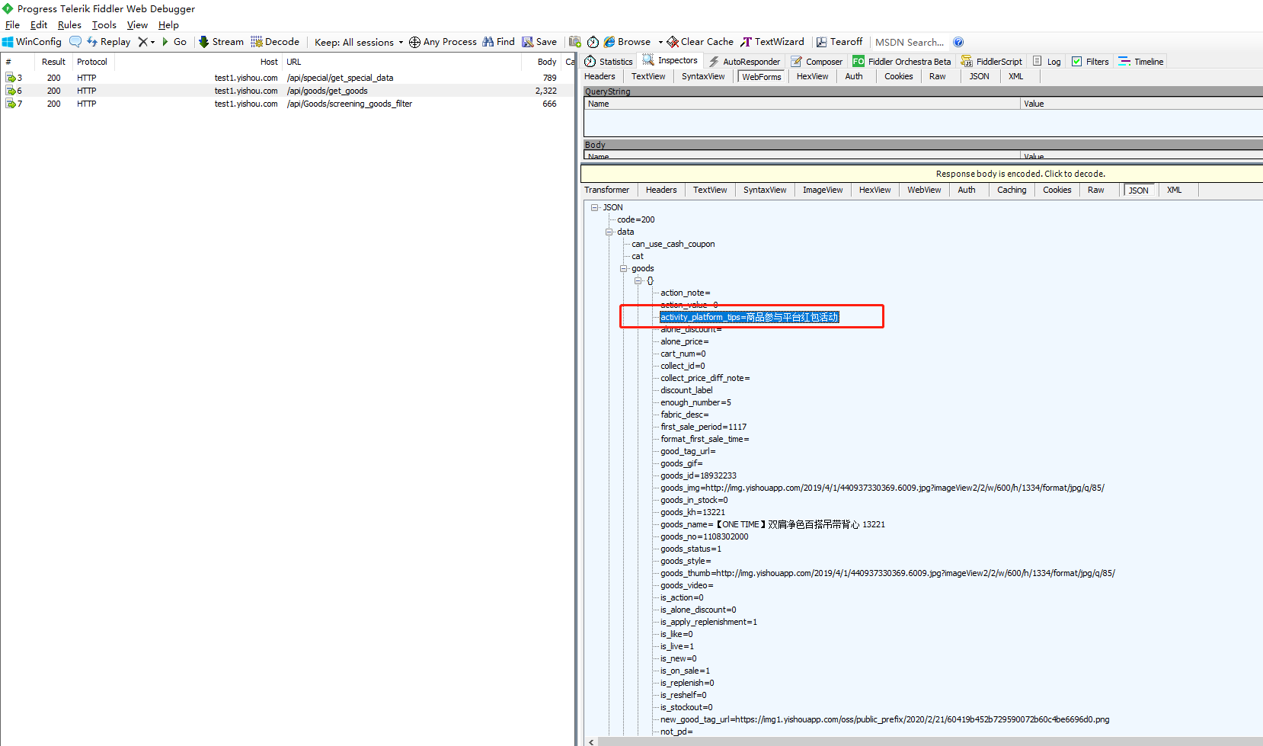Screen dimensions: 1263x746
Task: Open Browse in Internet Explorer
Action: coord(628,42)
